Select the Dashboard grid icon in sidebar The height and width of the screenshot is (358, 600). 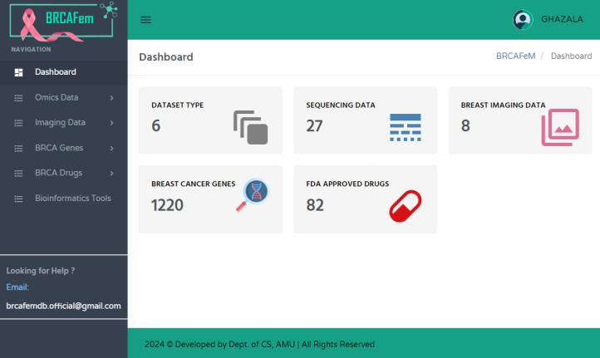click(x=18, y=72)
